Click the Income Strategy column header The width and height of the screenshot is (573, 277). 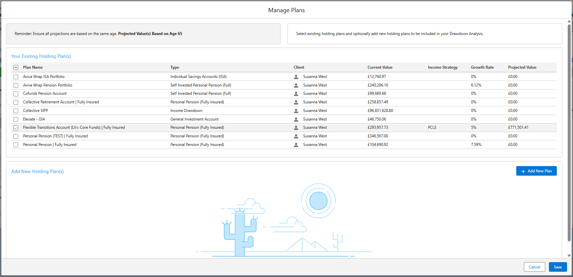pyautogui.click(x=443, y=67)
